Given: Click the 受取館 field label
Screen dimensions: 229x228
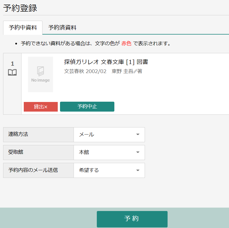Looking at the screenshot, I should (x=16, y=152).
